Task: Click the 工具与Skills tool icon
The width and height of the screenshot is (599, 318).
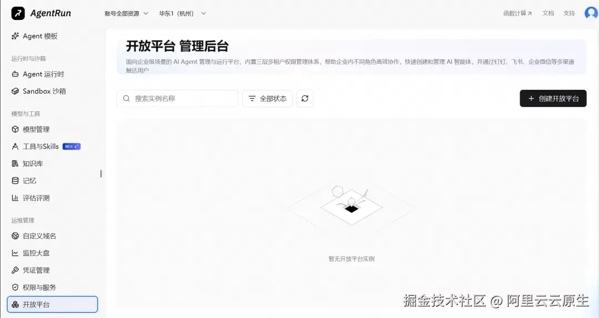Action: (x=15, y=147)
